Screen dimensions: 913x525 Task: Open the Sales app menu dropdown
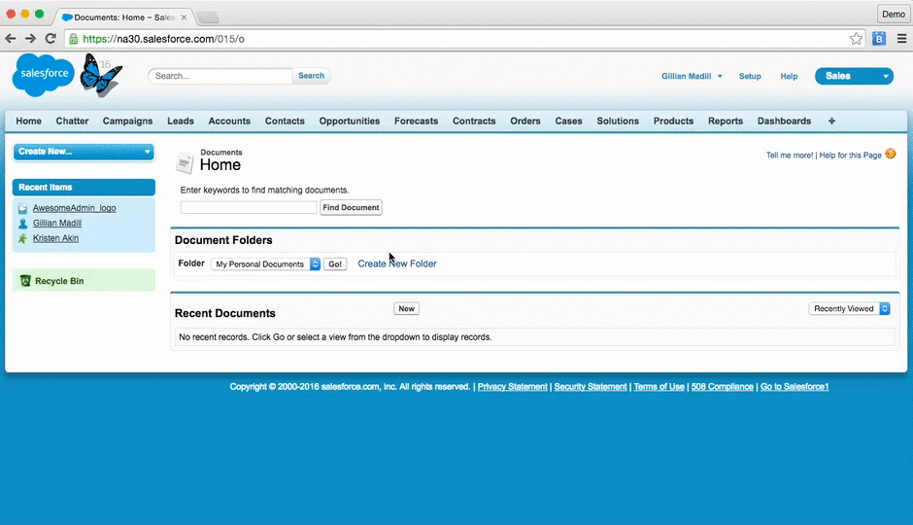[854, 76]
